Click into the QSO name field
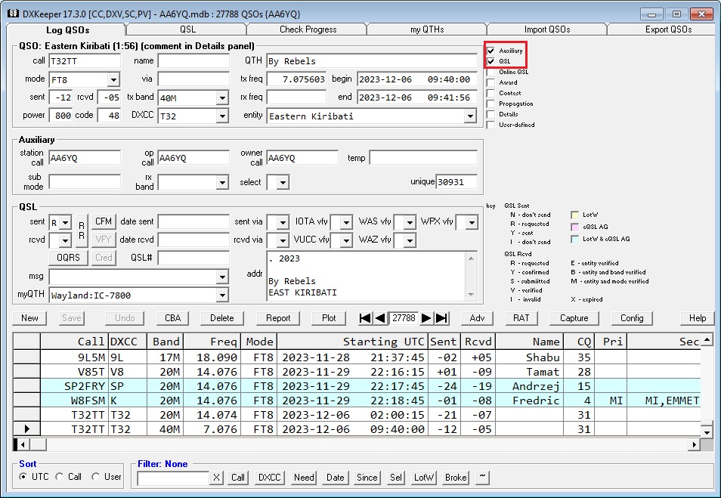The image size is (721, 498). pyautogui.click(x=193, y=61)
